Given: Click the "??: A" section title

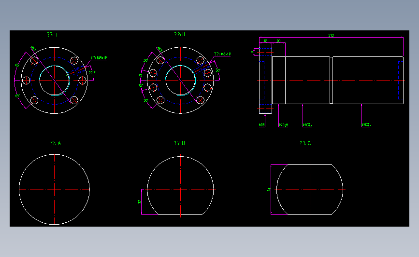Looking at the screenshot, I should (55, 143).
